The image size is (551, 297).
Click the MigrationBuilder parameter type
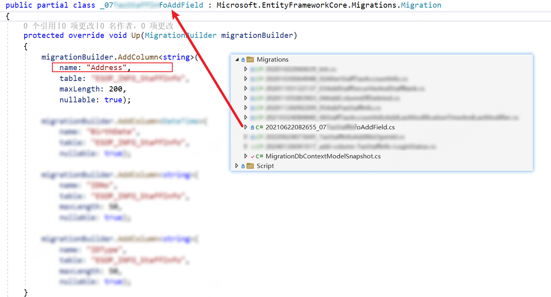[181, 35]
